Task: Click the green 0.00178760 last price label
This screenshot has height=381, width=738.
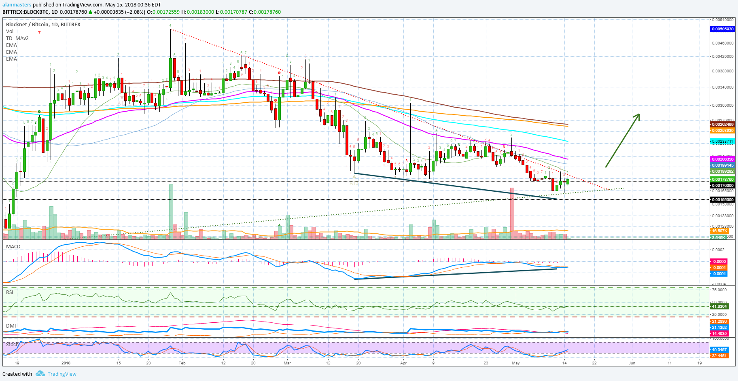Action: point(723,180)
